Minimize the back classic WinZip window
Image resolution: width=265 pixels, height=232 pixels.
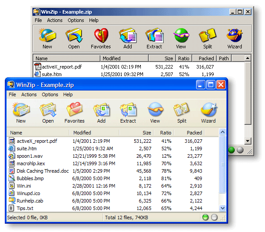(233, 12)
